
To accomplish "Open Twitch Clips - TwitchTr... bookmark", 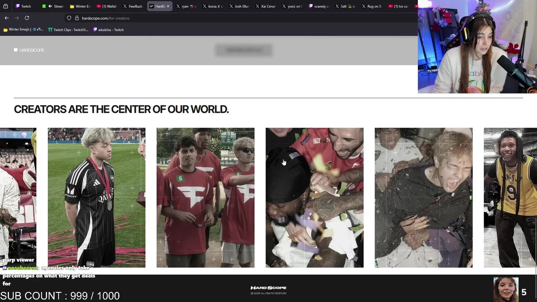I will point(68,30).
